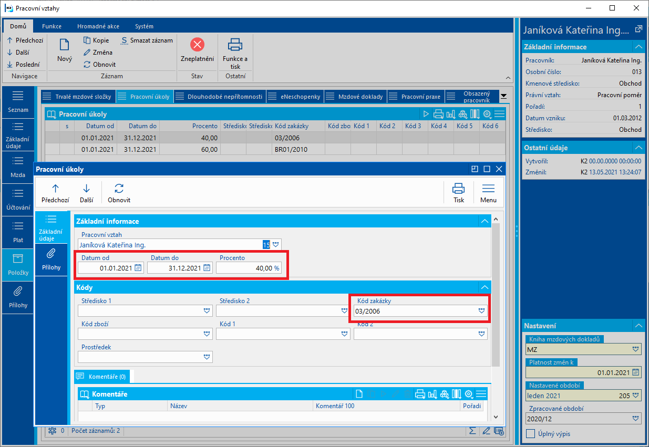
Task: Open Účtování section in left sidebar
Action: (x=18, y=199)
